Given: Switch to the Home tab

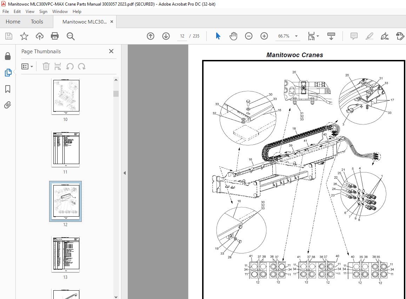Looking at the screenshot, I should coord(13,22).
